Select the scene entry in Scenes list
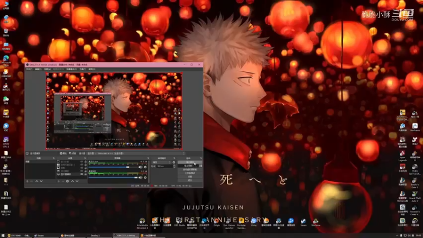Image resolution: width=423 pixels, height=238 pixels. 40,162
